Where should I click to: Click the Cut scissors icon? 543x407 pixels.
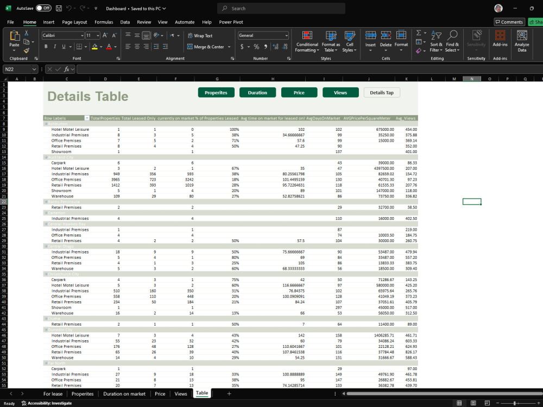[26, 33]
